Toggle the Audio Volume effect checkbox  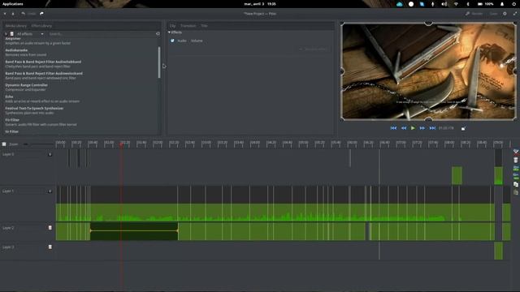(172, 41)
